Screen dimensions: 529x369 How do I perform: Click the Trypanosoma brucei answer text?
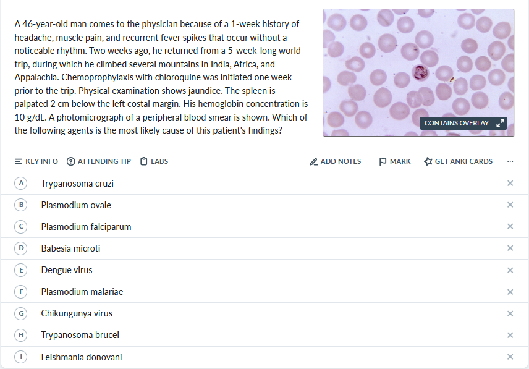click(80, 335)
